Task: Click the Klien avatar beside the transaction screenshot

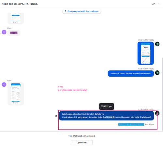Action: (x=4, y=85)
